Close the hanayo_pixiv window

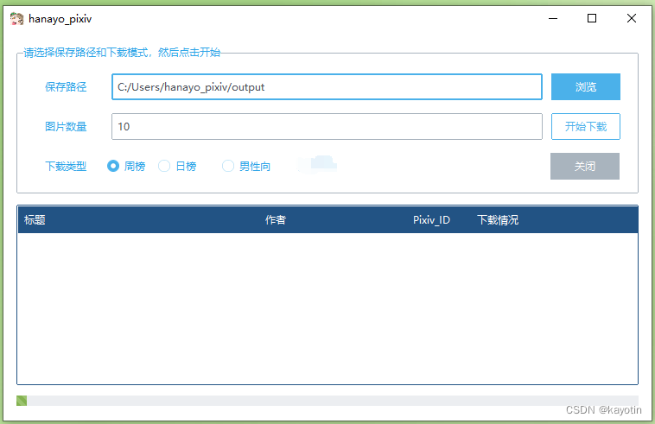(x=632, y=18)
